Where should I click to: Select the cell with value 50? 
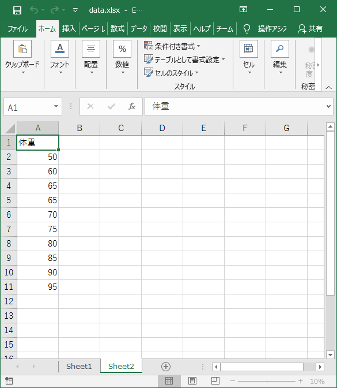pos(38,157)
